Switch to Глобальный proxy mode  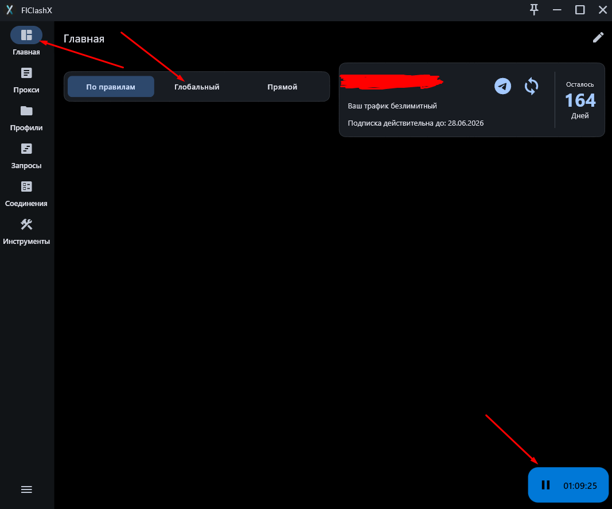point(197,86)
